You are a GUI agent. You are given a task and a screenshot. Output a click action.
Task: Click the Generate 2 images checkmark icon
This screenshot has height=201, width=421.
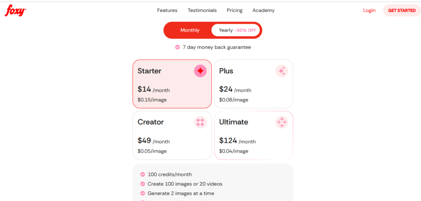143,193
